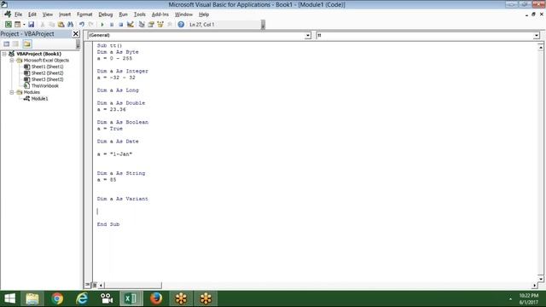Open the (General) object dropdown
This screenshot has height=307, width=546.
point(307,36)
